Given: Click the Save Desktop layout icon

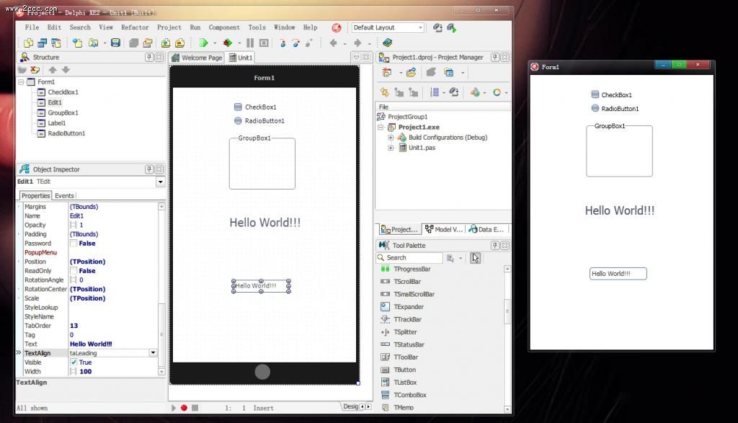Looking at the screenshot, I should tap(437, 28).
